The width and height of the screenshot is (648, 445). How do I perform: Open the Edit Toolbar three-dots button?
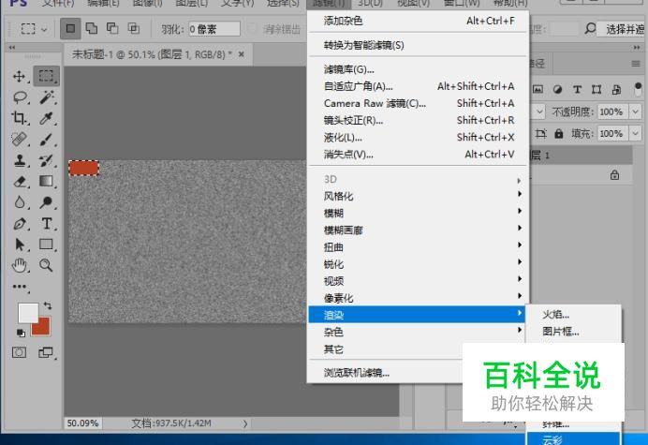click(x=20, y=286)
